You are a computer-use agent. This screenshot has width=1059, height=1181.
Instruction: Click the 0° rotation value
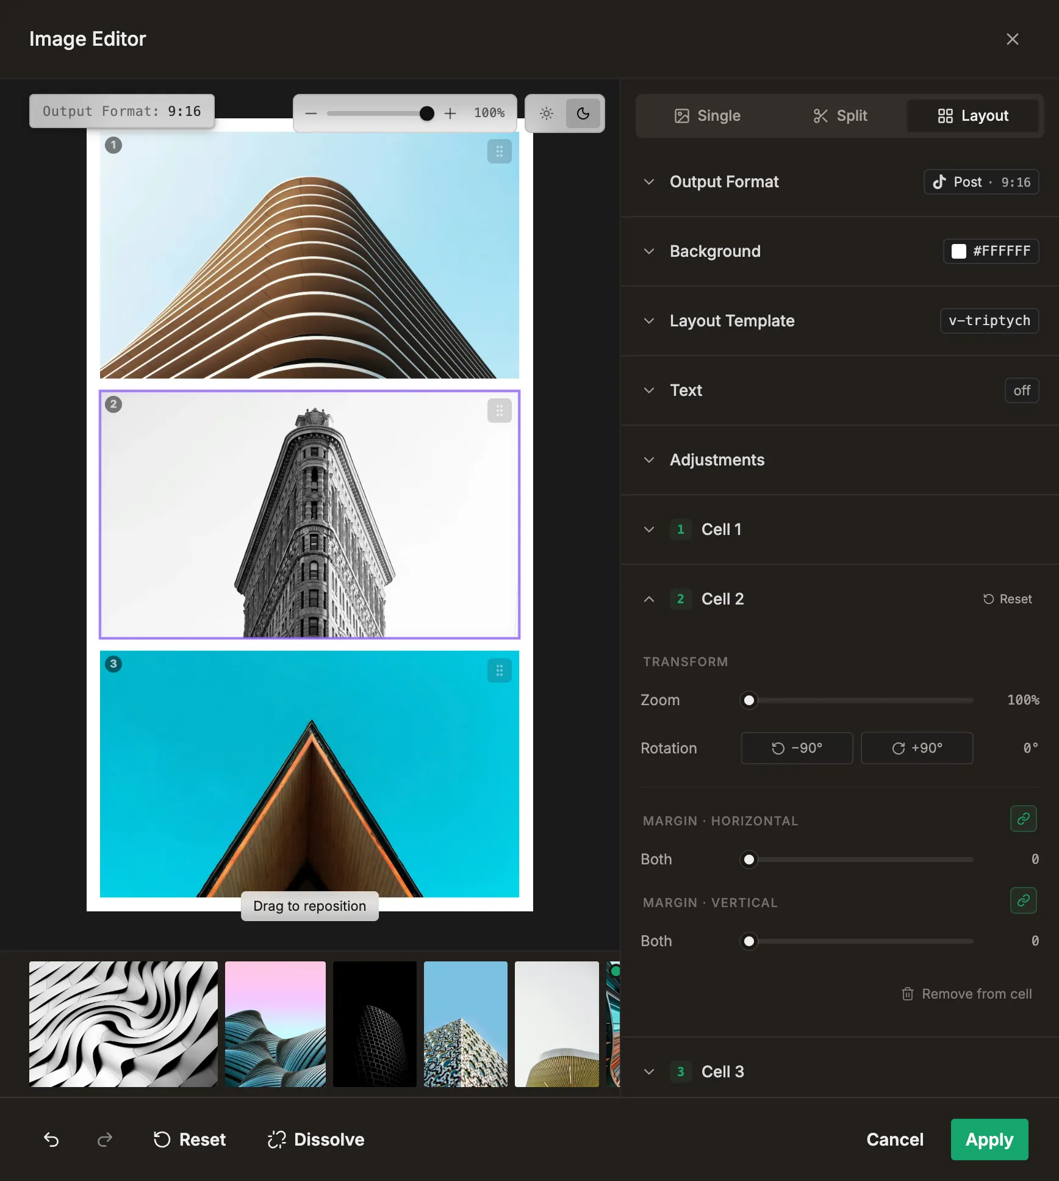[x=1030, y=748]
